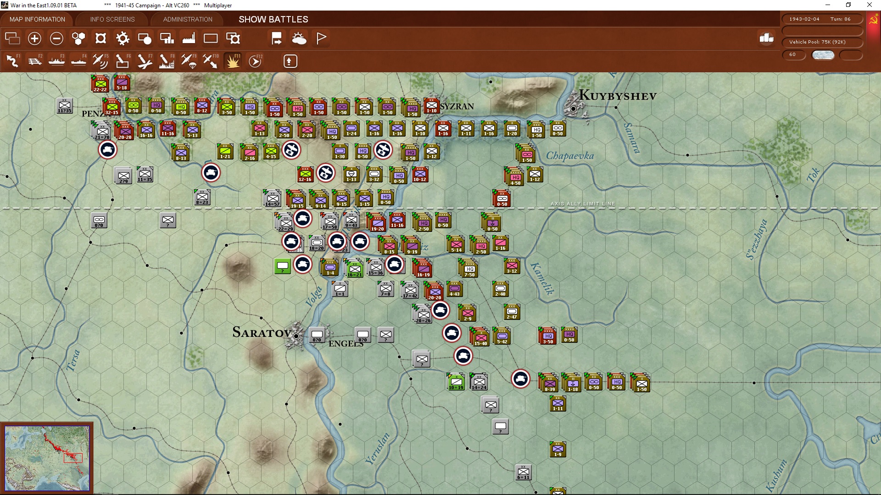Click the Soviet hammer and sickle flag
The width and height of the screenshot is (881, 495).
pyautogui.click(x=873, y=20)
